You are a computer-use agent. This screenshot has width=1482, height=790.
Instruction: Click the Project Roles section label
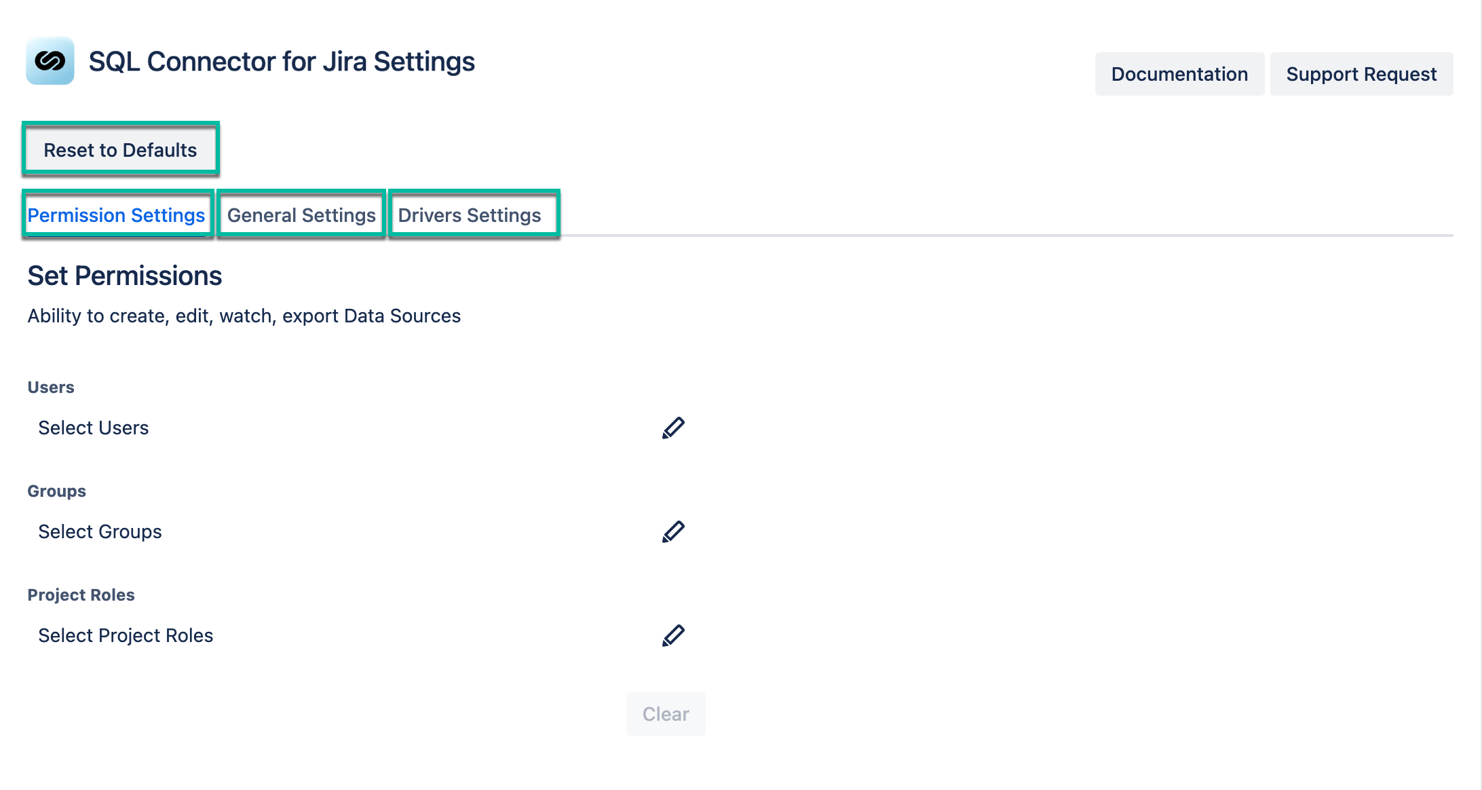point(81,595)
